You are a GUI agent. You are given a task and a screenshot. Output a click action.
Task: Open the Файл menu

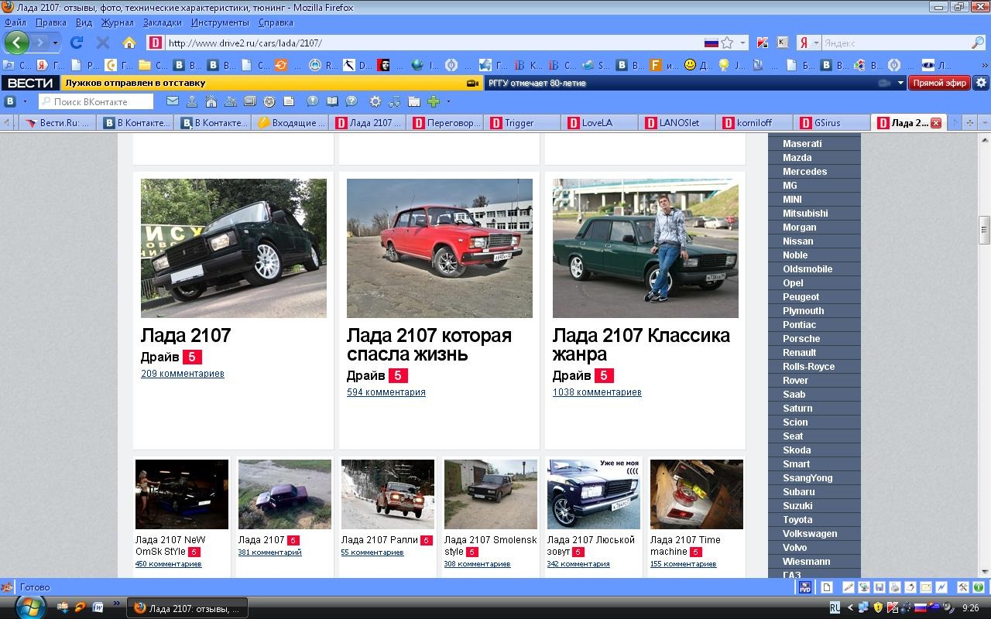click(15, 22)
